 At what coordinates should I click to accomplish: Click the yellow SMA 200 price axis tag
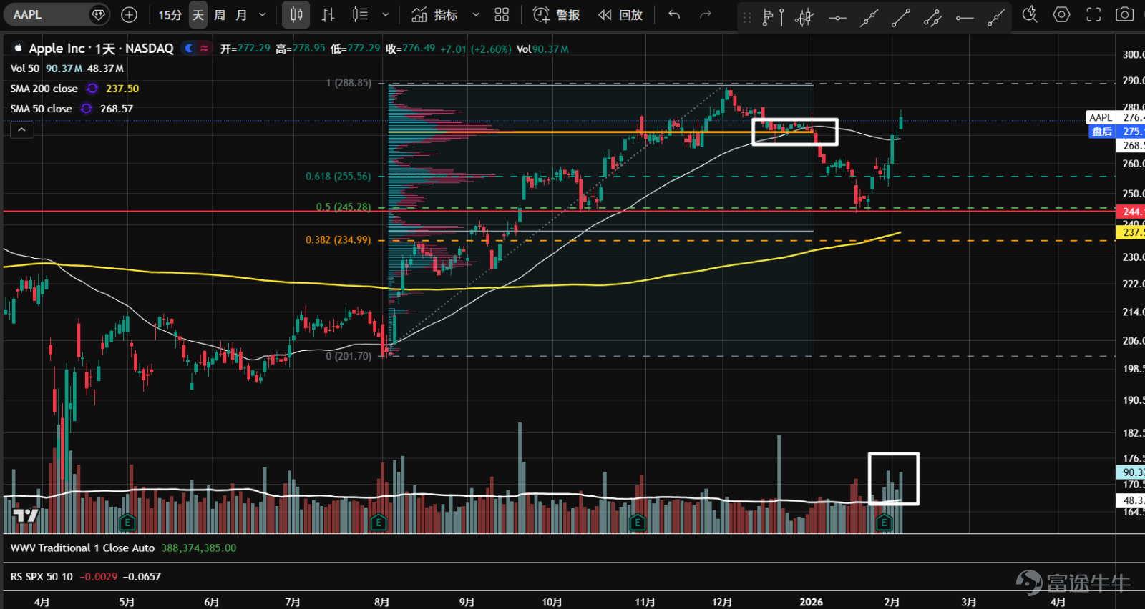(x=1131, y=232)
